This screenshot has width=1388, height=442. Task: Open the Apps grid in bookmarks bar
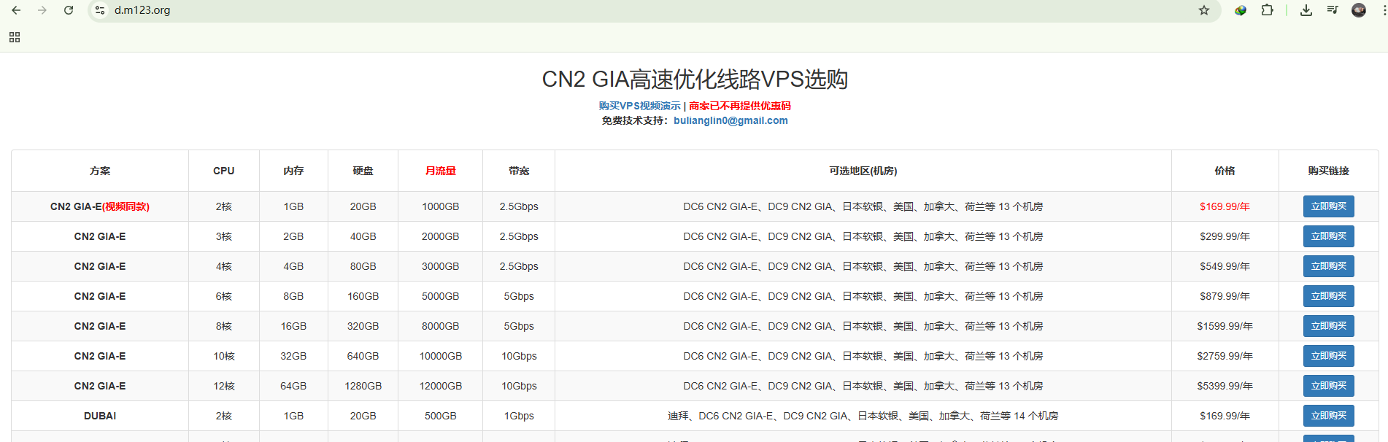coord(15,37)
